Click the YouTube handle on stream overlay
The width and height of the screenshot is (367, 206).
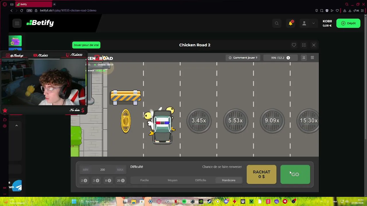41,56
